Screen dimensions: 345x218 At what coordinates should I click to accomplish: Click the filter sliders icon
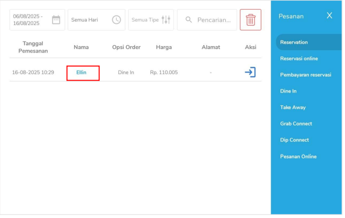(x=166, y=20)
